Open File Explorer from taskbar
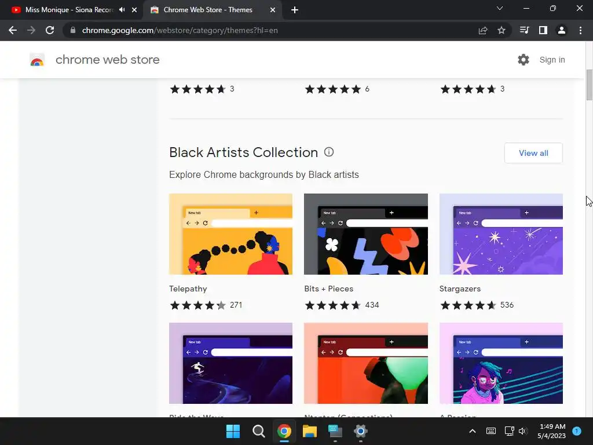Viewport: 593px width, 445px height. (309, 431)
